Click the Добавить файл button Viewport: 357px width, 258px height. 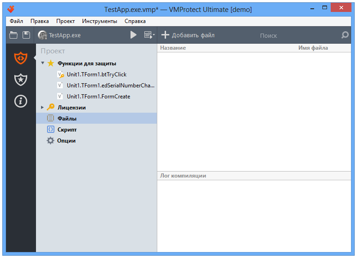tap(188, 35)
